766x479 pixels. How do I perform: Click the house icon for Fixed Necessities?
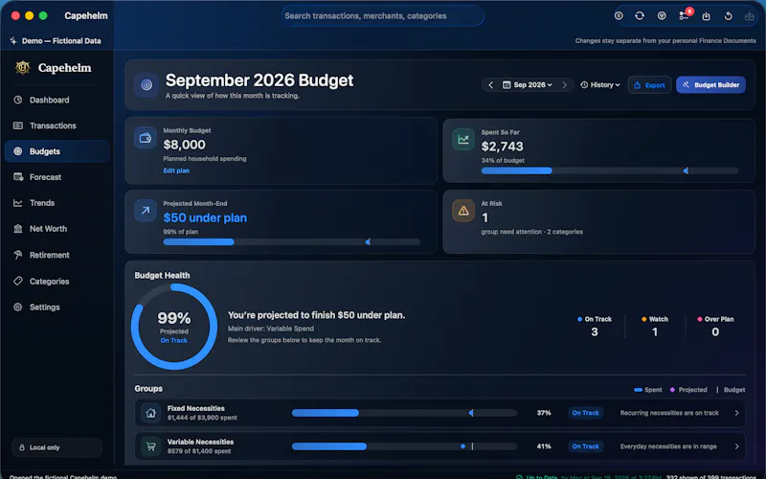pyautogui.click(x=151, y=413)
